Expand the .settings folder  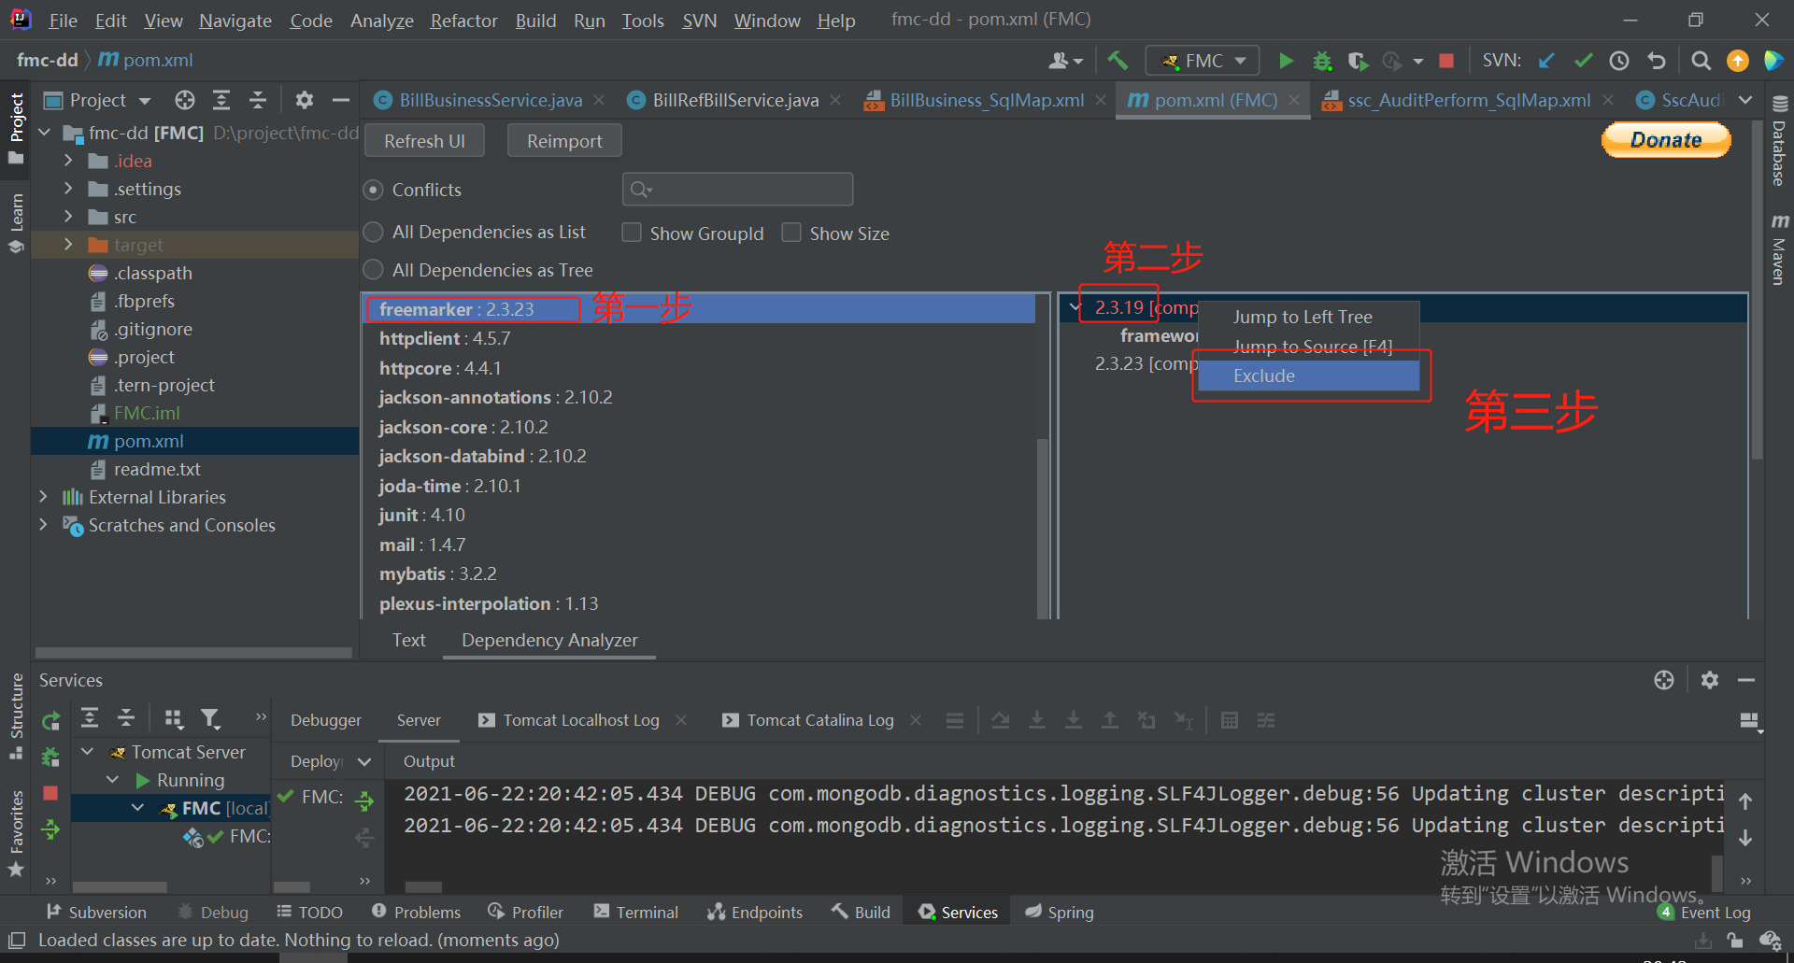[x=67, y=189]
